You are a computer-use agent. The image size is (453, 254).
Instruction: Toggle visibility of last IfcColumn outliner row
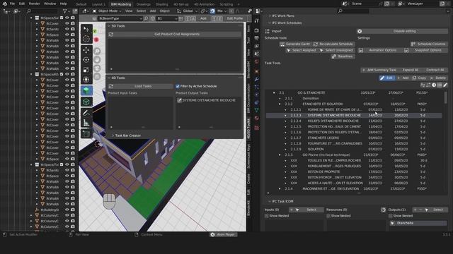click(67, 226)
